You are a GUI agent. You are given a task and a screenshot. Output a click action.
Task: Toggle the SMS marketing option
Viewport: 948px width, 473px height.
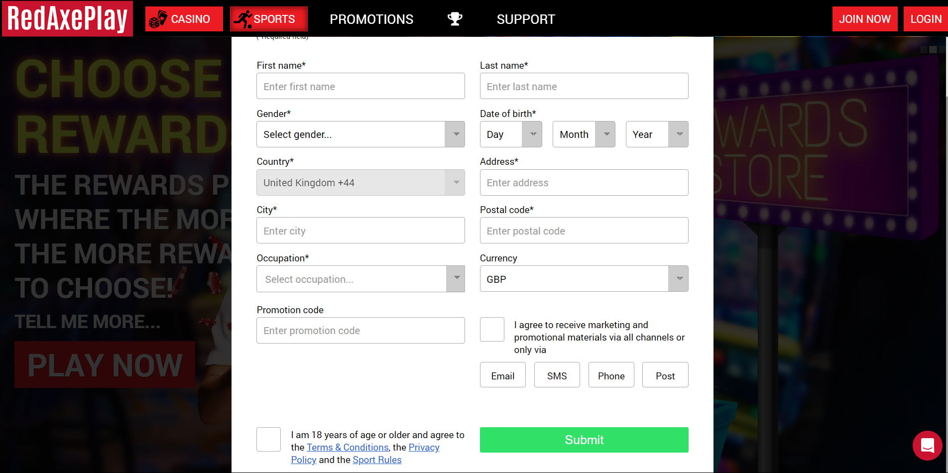tap(557, 375)
